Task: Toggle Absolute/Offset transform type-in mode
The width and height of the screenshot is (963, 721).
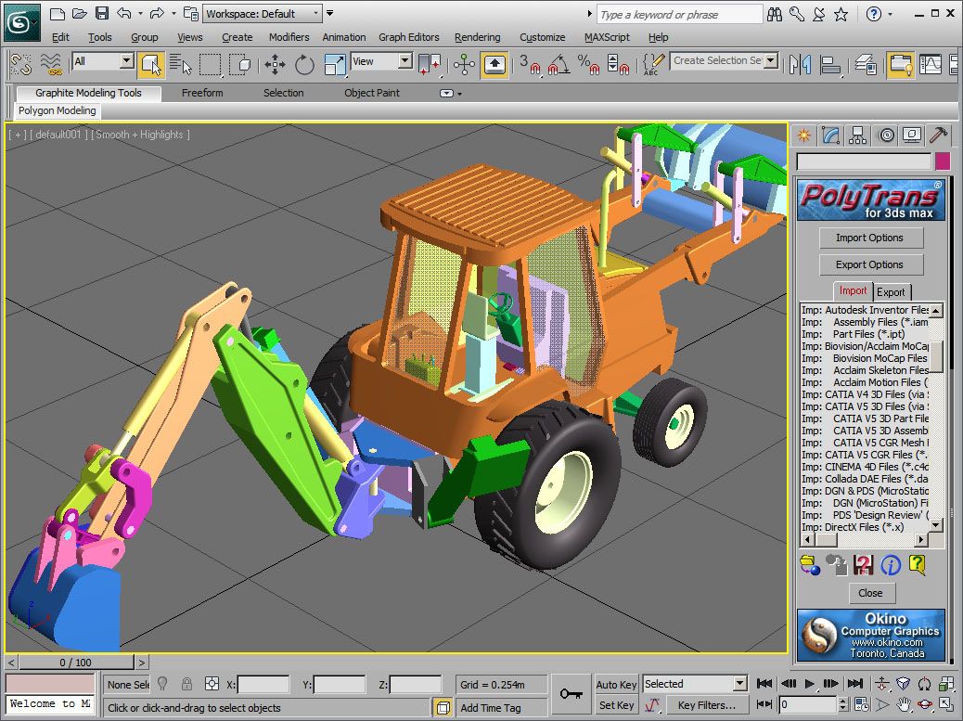Action: tap(212, 684)
